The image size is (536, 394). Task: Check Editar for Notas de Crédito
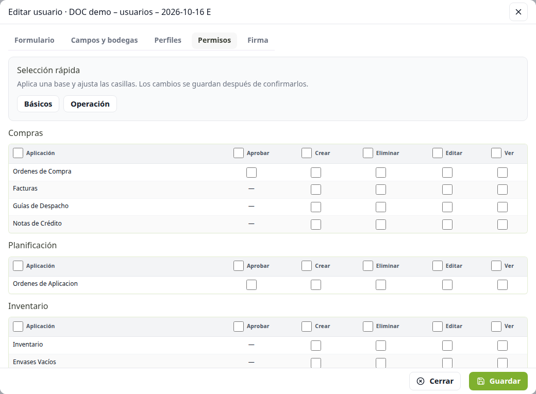point(447,225)
